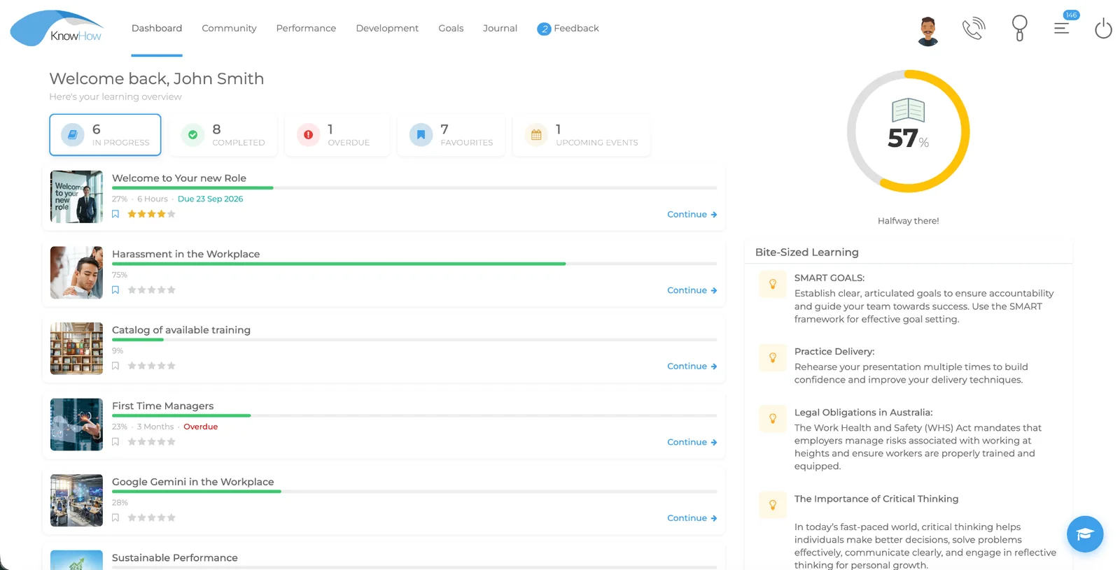Click the 57% circular progress ring
Image resolution: width=1120 pixels, height=570 pixels.
pos(909,131)
